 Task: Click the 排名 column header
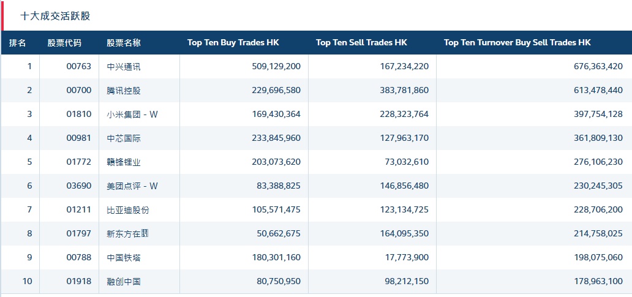point(18,43)
